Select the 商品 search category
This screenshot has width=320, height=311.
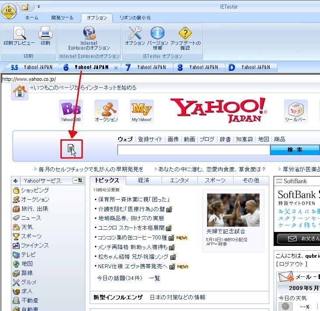tap(280, 139)
